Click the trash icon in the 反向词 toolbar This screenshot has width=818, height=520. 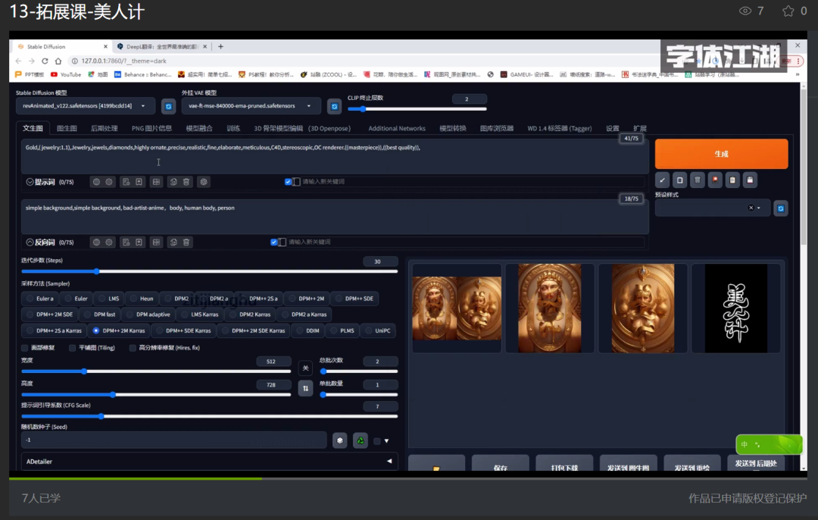186,243
